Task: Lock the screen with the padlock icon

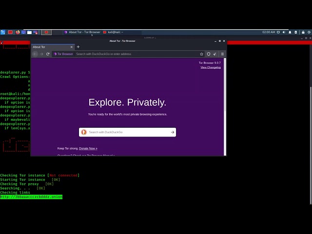Action: 303,32
